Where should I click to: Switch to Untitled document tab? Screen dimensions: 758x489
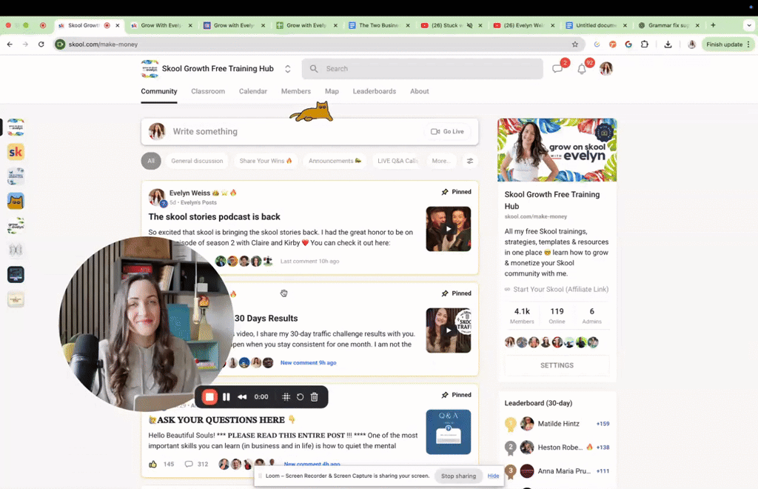[x=596, y=25]
